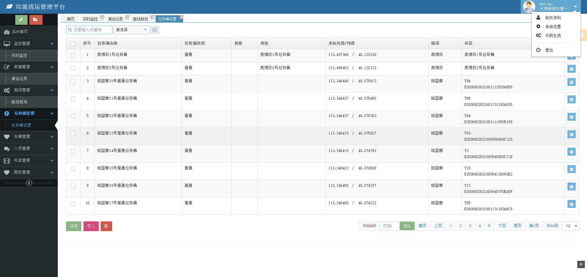The image size is (587, 277).
Task: Click the green 跳转 jump button
Action: pyautogui.click(x=407, y=226)
